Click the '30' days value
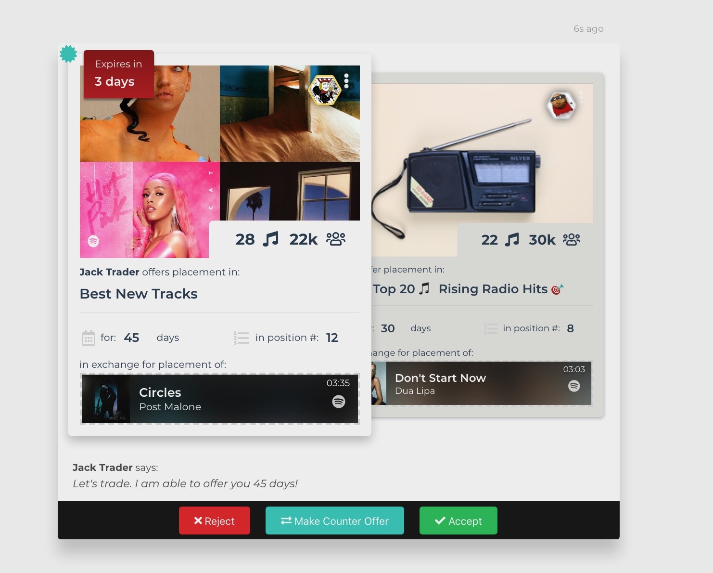 [388, 328]
